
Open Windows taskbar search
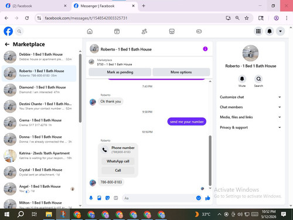coord(21,214)
